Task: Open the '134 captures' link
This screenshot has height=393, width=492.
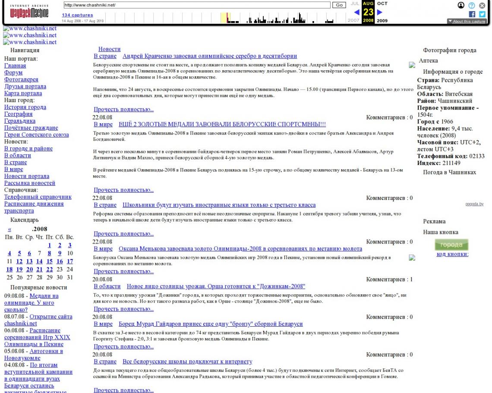Action: (x=78, y=15)
